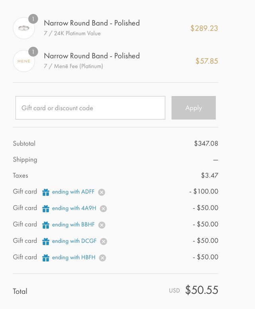This screenshot has height=309, width=255.
Task: Click "ending with 4A9H" gift card link
Action: coord(74,208)
